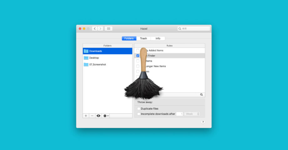Enable Duplicate files checkbox
This screenshot has height=150, width=288.
pyautogui.click(x=139, y=109)
